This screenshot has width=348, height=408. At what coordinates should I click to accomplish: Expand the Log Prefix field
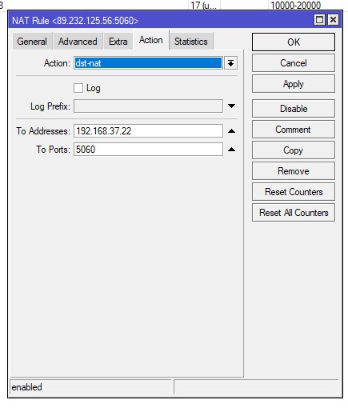coord(231,106)
